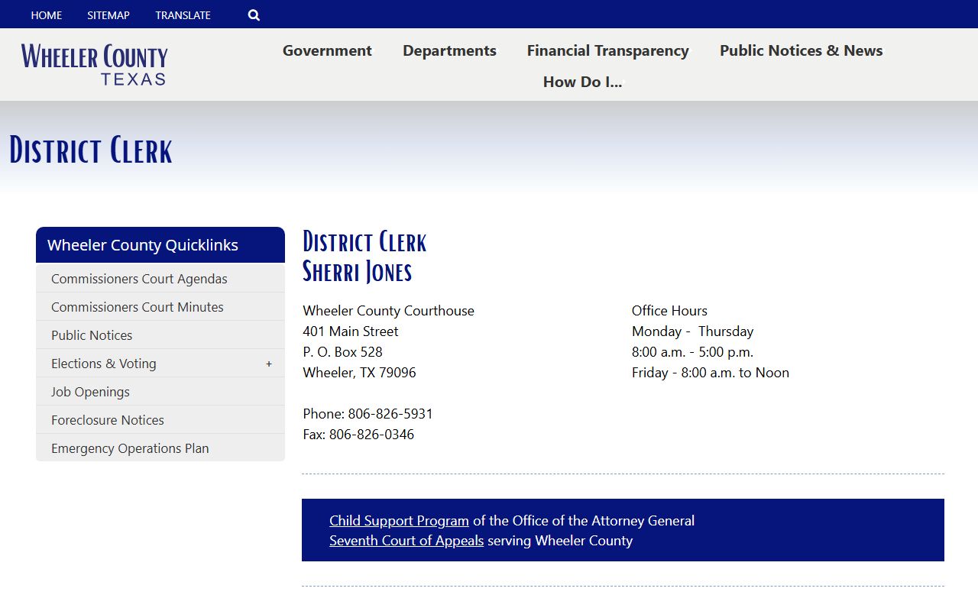Click the large District Clerk page title
Viewport: 978px width, 611px height.
[x=91, y=150]
